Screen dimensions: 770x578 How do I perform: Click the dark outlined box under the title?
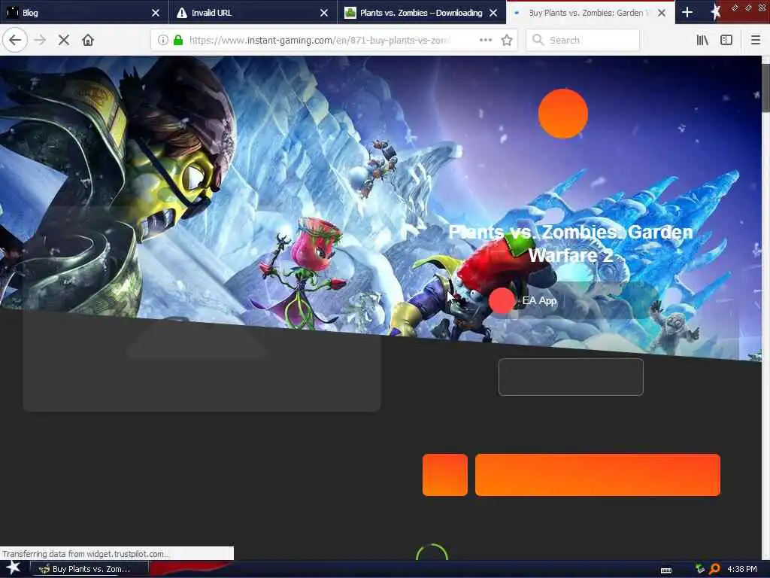(x=571, y=377)
